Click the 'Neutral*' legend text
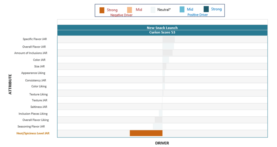This screenshot has height=147, width=277. click(164, 10)
